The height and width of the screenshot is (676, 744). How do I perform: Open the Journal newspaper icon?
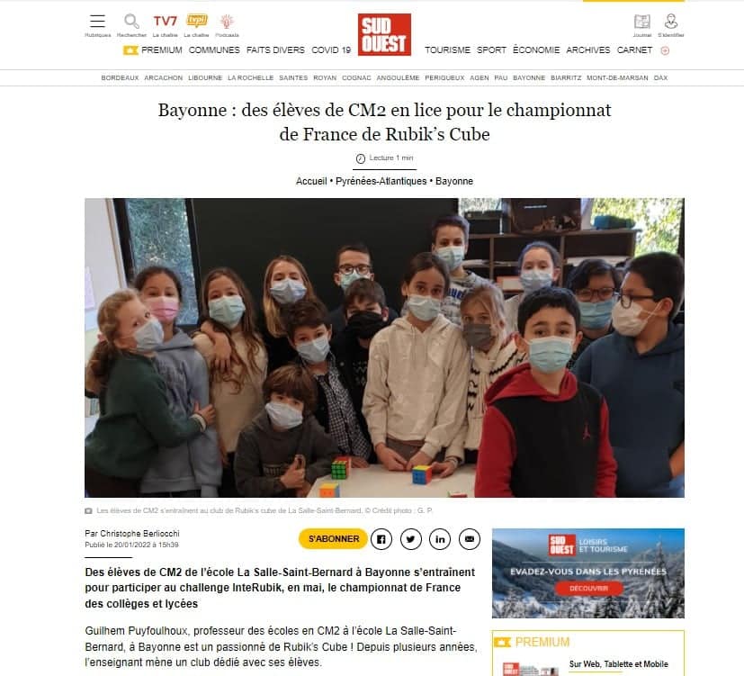tap(642, 22)
